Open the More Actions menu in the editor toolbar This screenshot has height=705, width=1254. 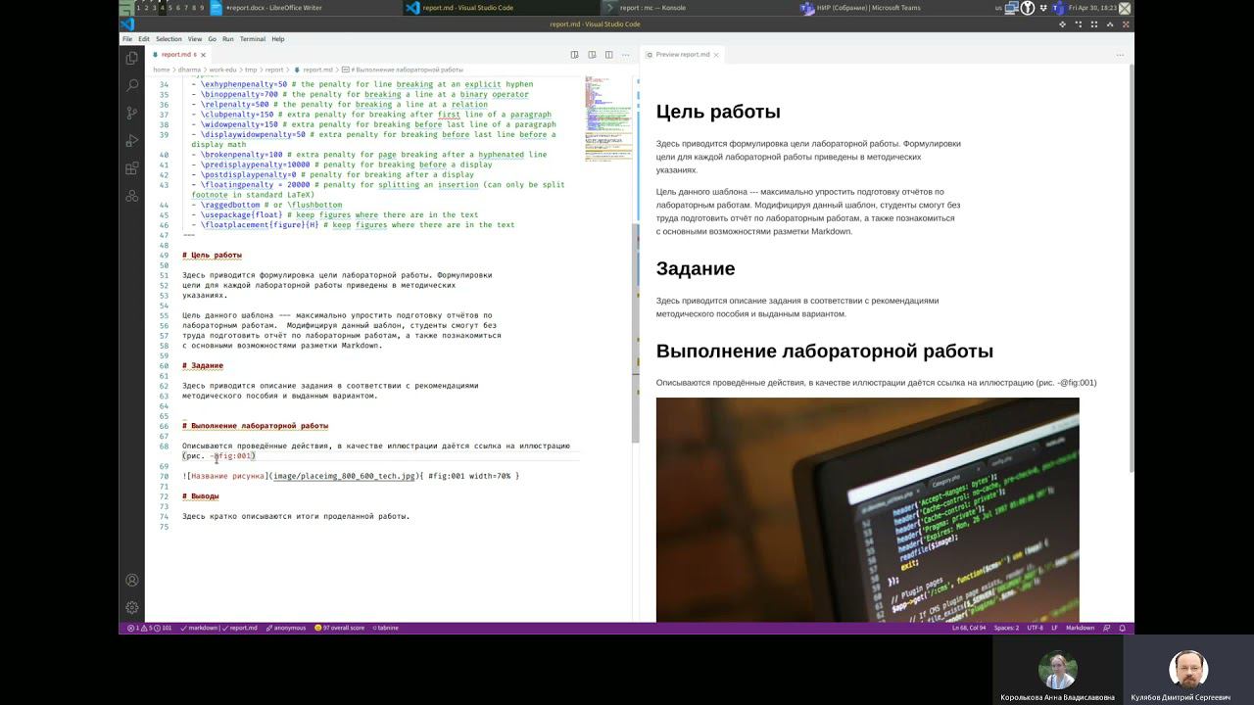(x=624, y=55)
